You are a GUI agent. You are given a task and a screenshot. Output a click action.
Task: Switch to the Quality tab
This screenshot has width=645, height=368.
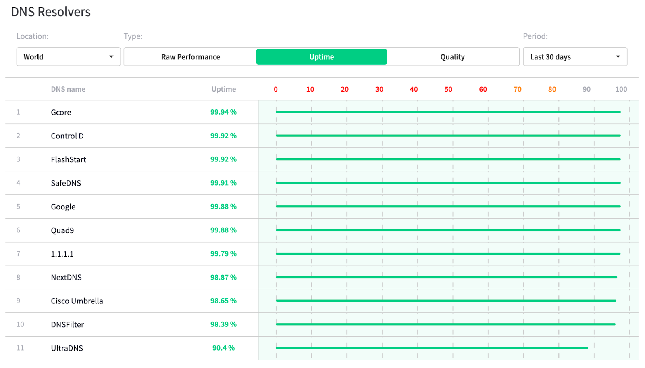pos(452,57)
